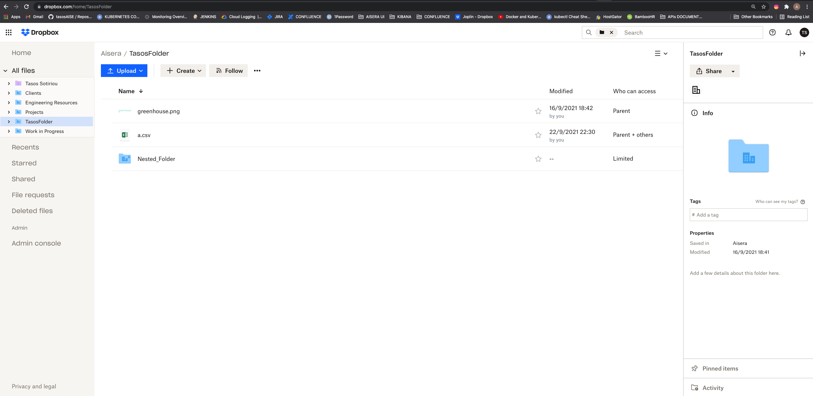Clear the folder filter in the search bar

pyautogui.click(x=611, y=32)
